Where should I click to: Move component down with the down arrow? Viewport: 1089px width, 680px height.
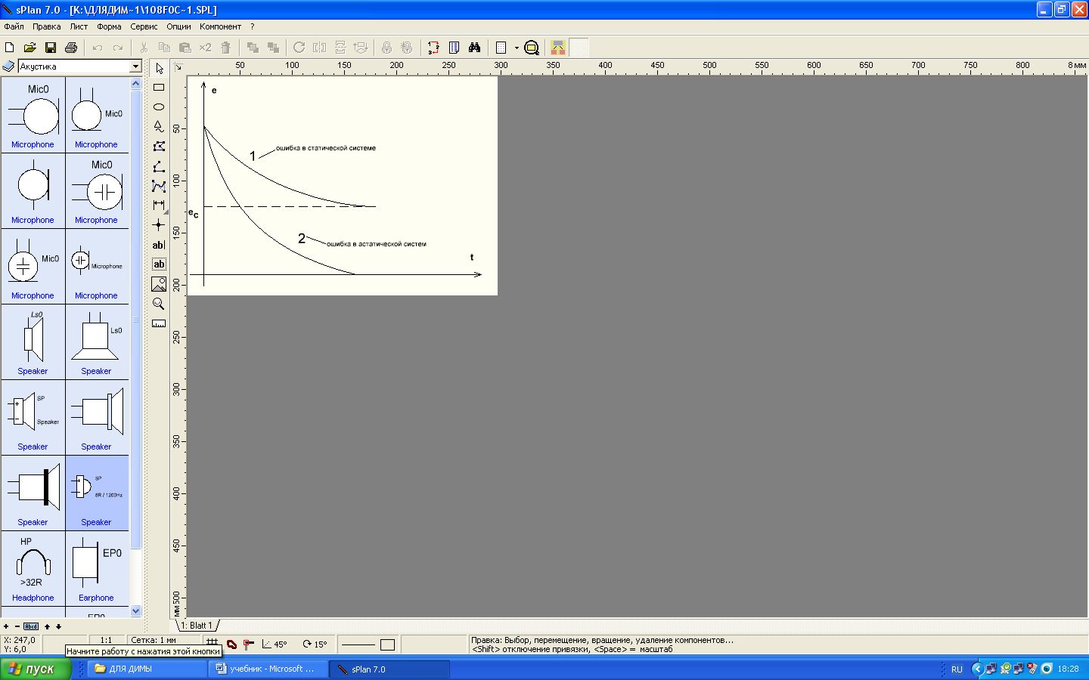click(x=58, y=626)
